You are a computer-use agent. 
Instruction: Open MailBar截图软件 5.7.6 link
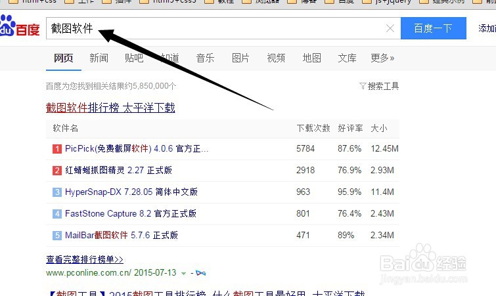pos(122,235)
